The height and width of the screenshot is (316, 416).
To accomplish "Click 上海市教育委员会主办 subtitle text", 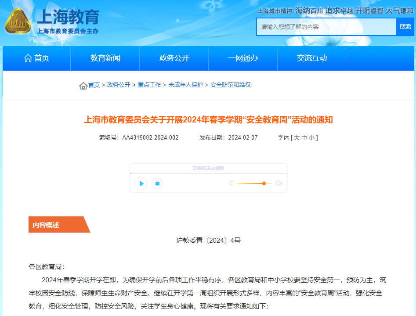I will tap(68, 31).
